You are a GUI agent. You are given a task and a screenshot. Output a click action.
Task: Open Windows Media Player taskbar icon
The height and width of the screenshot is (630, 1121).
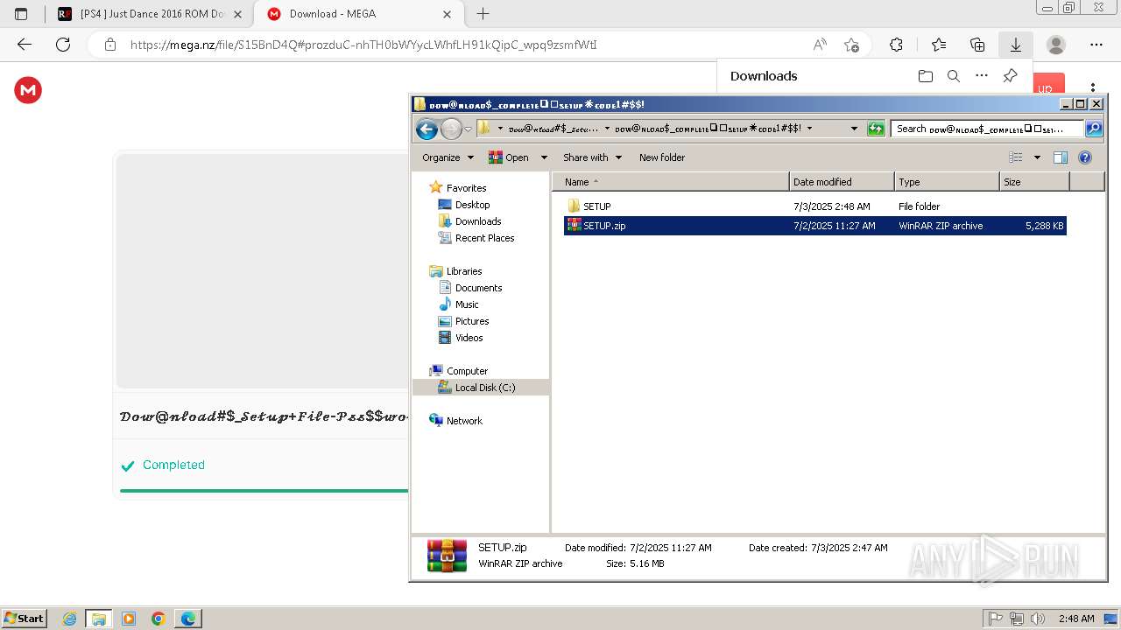pos(129,619)
